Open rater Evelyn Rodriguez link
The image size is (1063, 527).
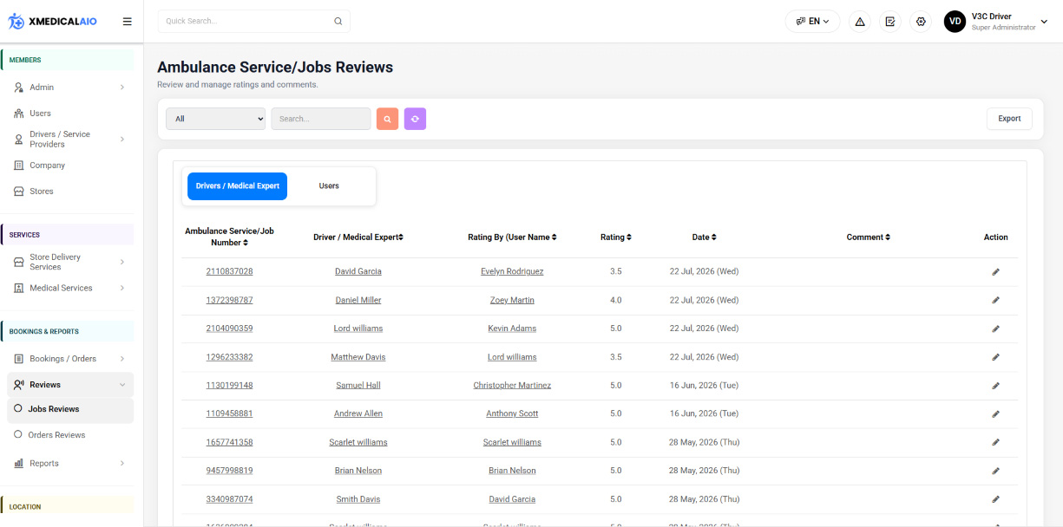(512, 271)
